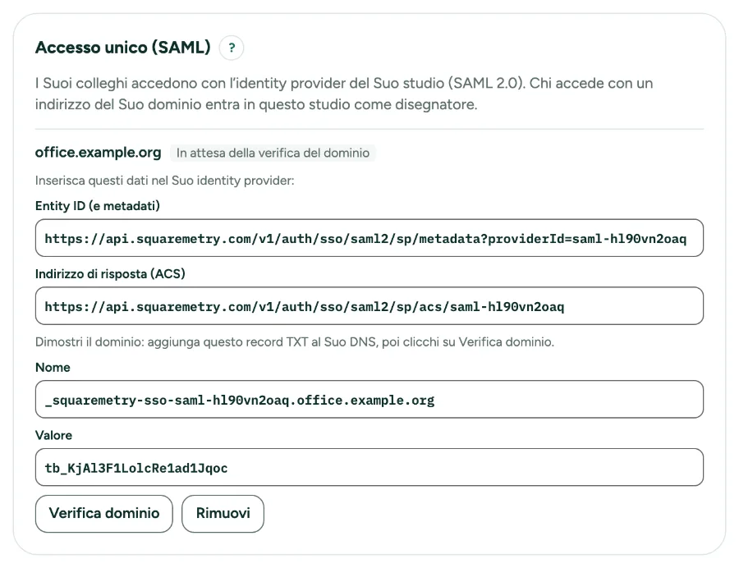Click the 'Indirizzo di risposta (ACS)' label
The height and width of the screenshot is (568, 739).
(110, 273)
